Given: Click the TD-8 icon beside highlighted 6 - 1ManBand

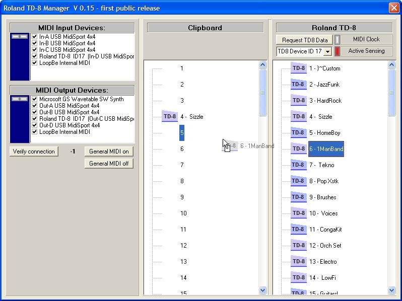Looking at the screenshot, I should click(x=299, y=149).
